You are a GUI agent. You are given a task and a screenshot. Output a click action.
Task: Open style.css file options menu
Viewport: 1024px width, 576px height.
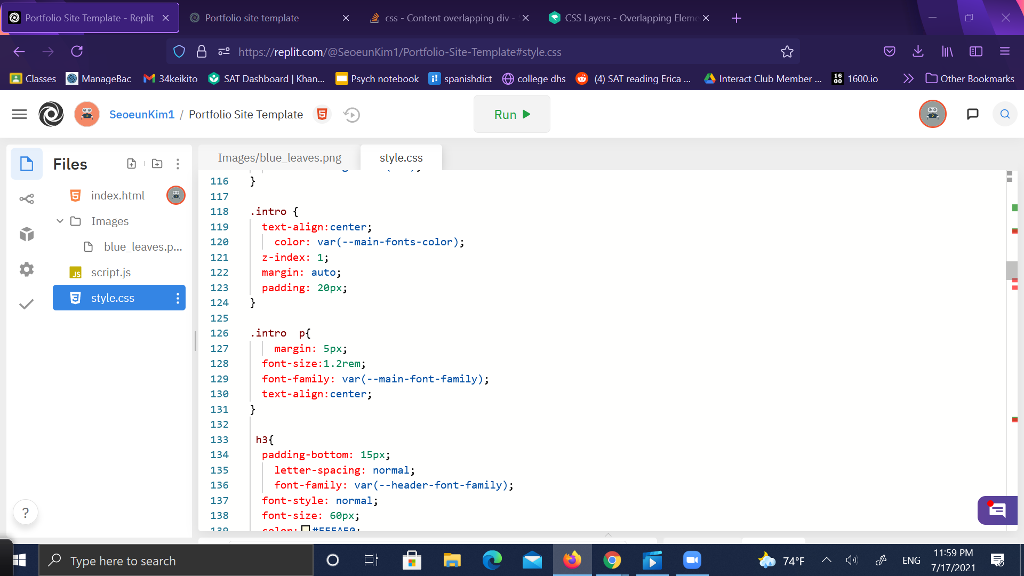(x=178, y=298)
